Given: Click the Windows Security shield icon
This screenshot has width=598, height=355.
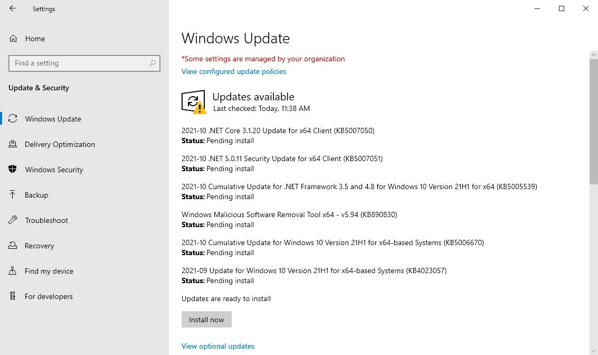Looking at the screenshot, I should [13, 169].
